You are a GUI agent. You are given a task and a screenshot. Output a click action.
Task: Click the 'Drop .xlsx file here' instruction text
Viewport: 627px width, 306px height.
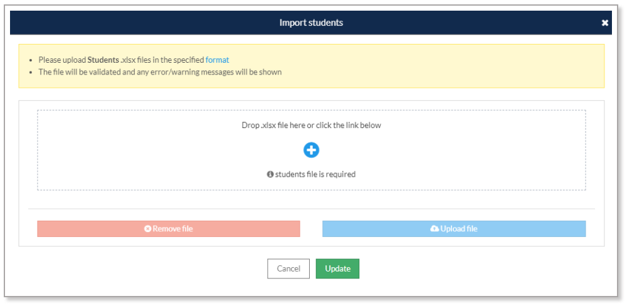(x=311, y=125)
